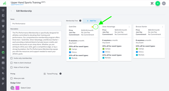The image size is (169, 91).
Task: Open the shapes resources icon in sidebar
Action: pyautogui.click(x=3, y=37)
